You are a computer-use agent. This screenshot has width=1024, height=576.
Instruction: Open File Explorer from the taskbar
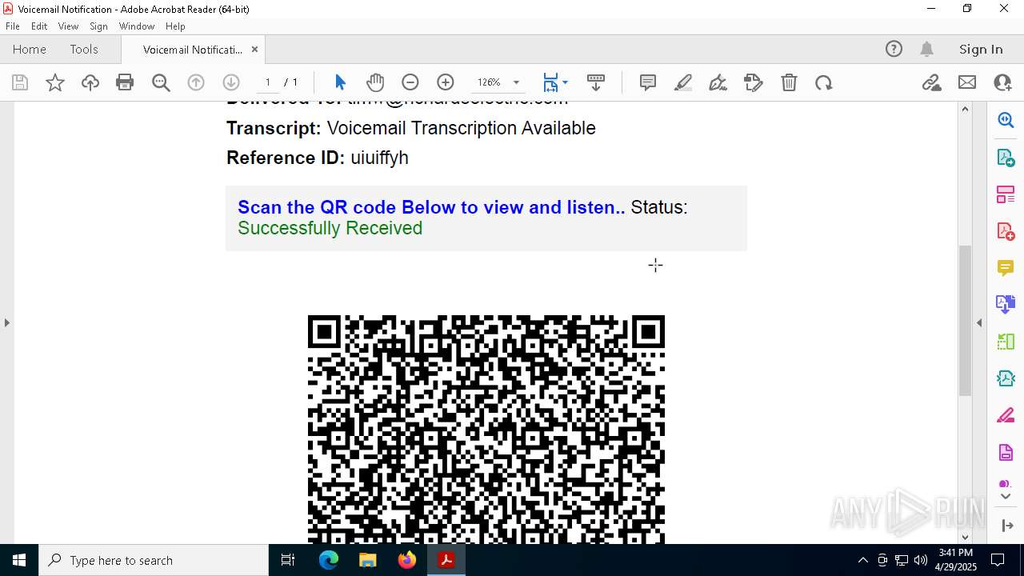point(368,560)
